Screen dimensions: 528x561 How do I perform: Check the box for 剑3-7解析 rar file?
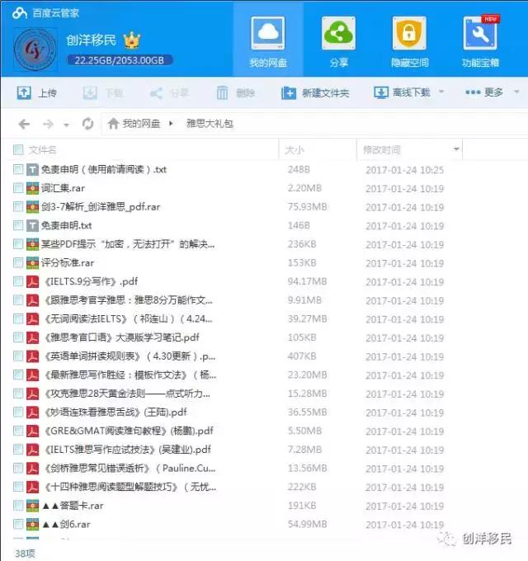(18, 206)
